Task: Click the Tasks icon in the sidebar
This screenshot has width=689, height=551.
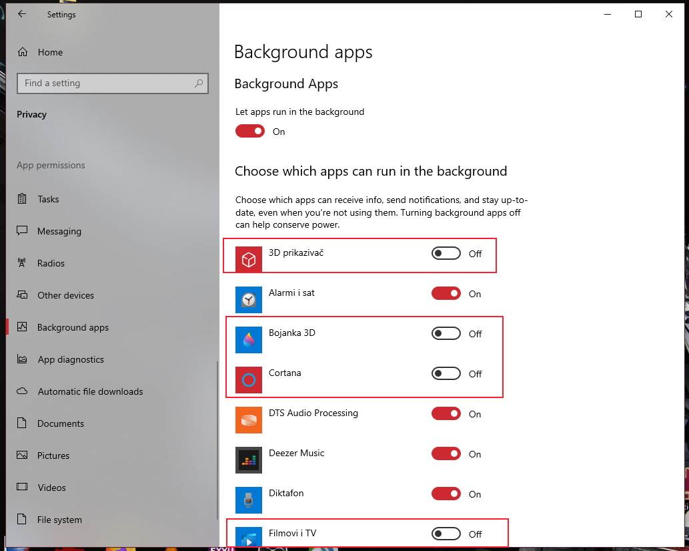Action: 23,199
